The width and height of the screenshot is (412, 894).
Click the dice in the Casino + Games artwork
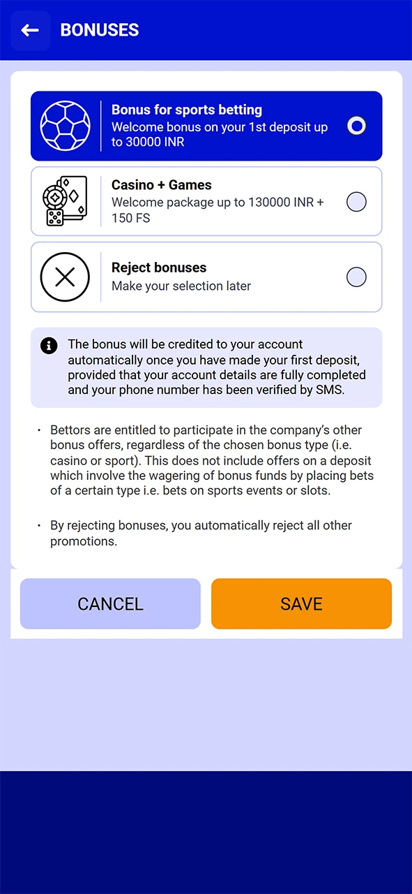pyautogui.click(x=54, y=218)
